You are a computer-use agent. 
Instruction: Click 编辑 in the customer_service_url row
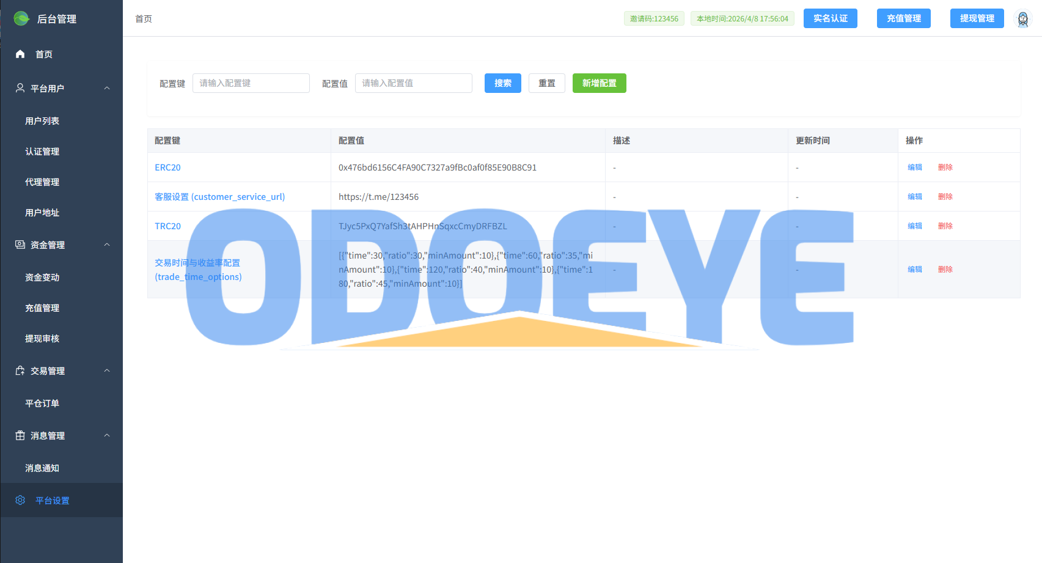[x=915, y=197]
